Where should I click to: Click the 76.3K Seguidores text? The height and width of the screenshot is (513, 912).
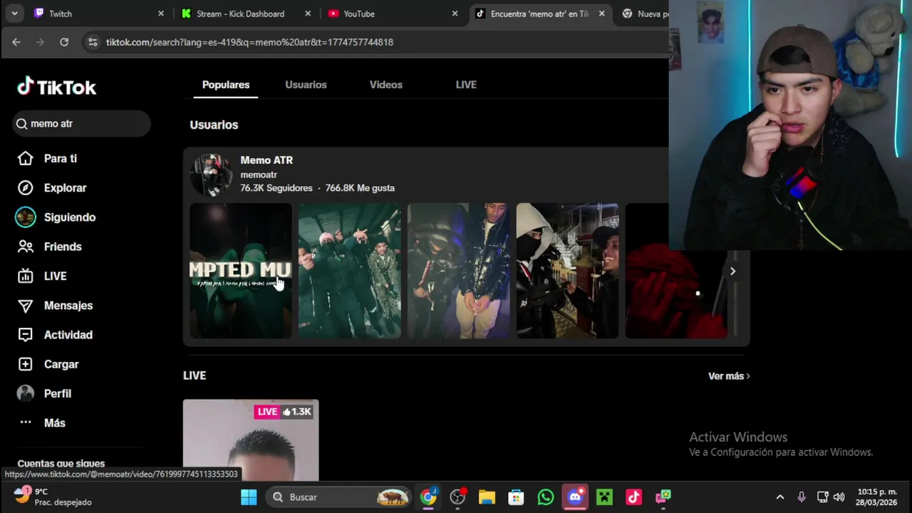coord(276,188)
